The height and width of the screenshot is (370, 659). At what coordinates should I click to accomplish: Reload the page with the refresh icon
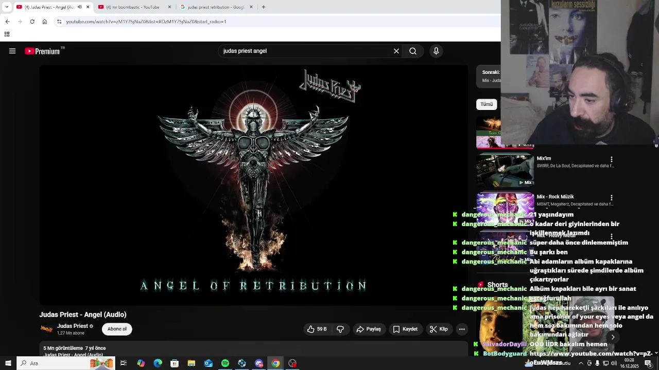pyautogui.click(x=32, y=22)
